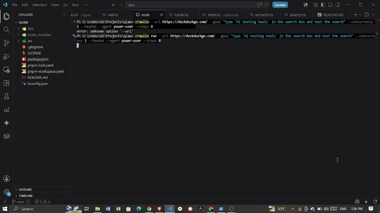Close the node terminal tab

click(x=161, y=15)
